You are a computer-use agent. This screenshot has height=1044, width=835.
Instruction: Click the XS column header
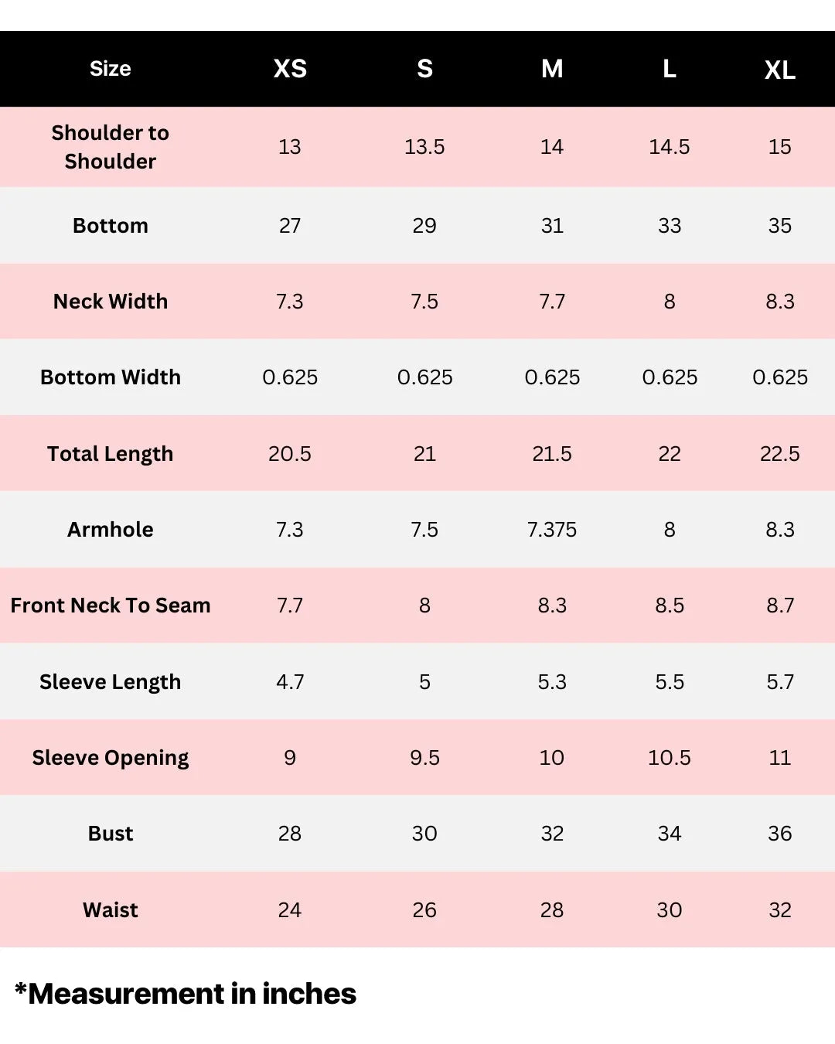pos(290,69)
